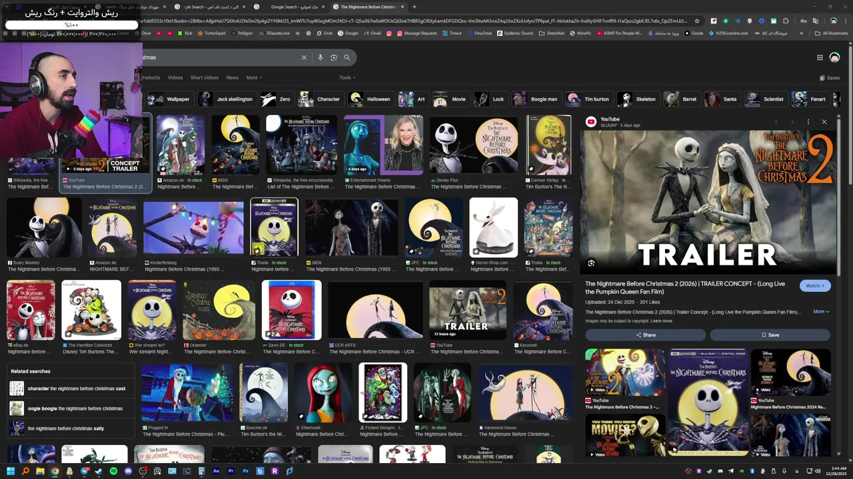Click the Save button in preview panel
853x479 pixels.
770,335
